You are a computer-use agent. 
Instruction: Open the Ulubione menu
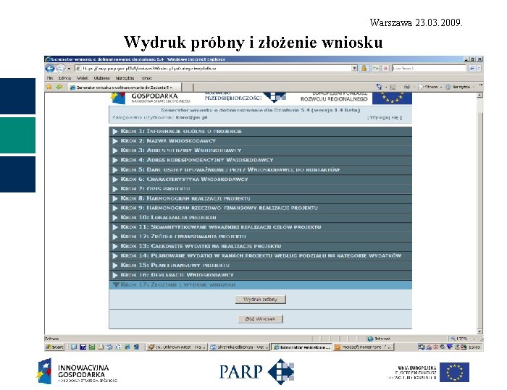point(102,78)
